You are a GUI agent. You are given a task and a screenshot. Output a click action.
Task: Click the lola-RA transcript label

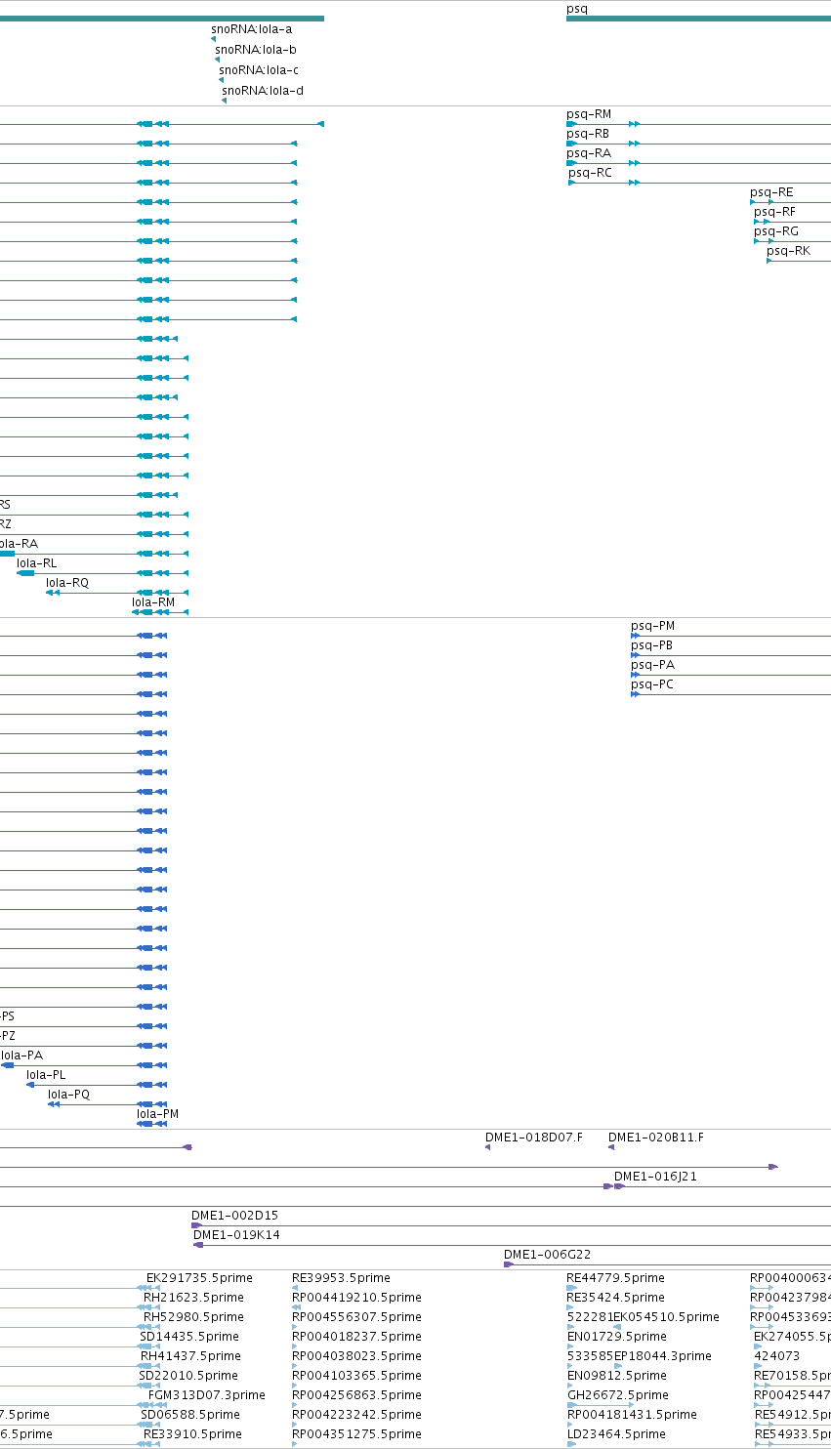pos(19,544)
